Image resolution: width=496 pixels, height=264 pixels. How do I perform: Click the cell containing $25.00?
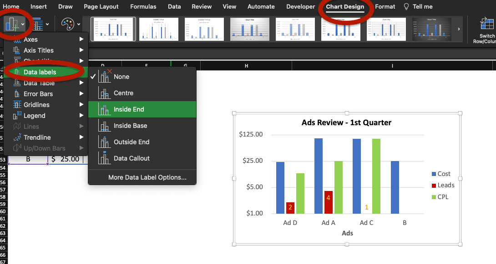pyautogui.click(x=66, y=159)
